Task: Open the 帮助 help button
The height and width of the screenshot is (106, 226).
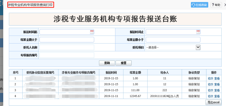Action: 216,5
